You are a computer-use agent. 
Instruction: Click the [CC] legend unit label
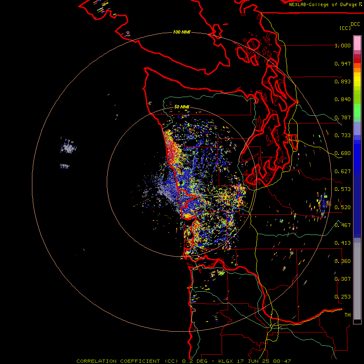[x=345, y=28]
